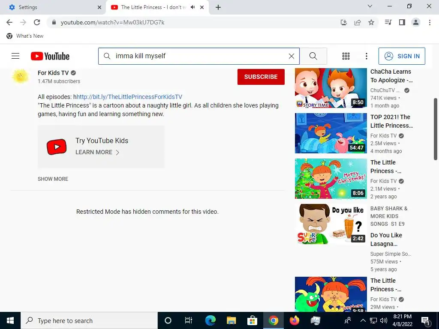
Task: Share this page icon
Action: point(358,22)
